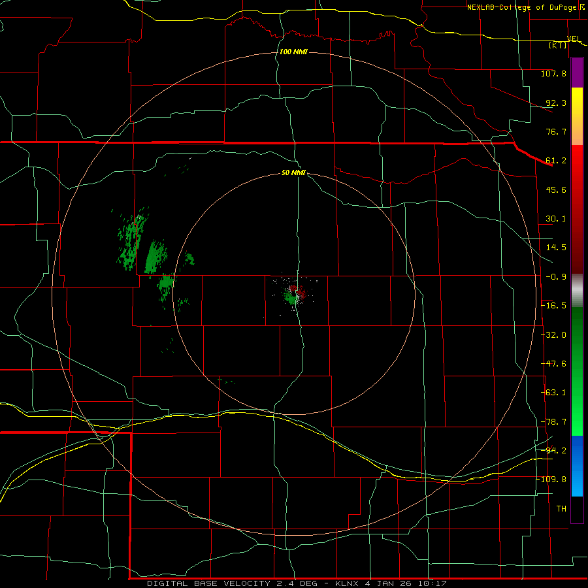Click the -109.8 velocity scale value
This screenshot has width=588, height=588.
pos(551,480)
